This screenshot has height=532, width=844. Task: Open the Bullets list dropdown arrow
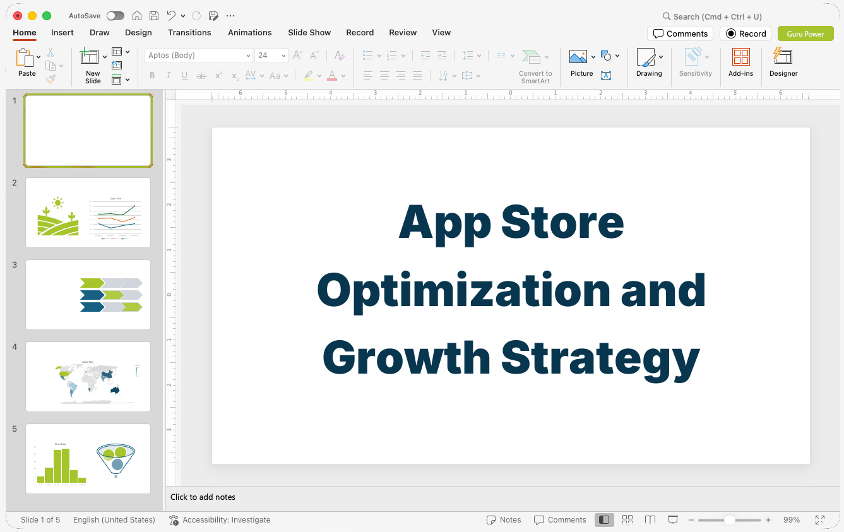(379, 56)
